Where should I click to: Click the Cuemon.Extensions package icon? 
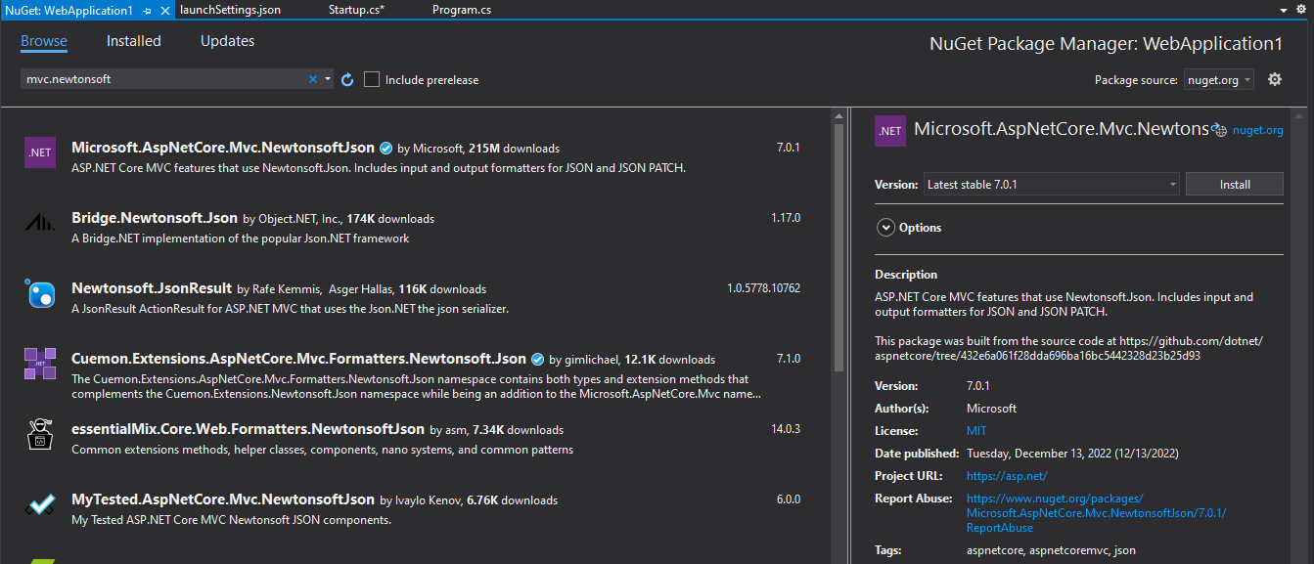39,365
